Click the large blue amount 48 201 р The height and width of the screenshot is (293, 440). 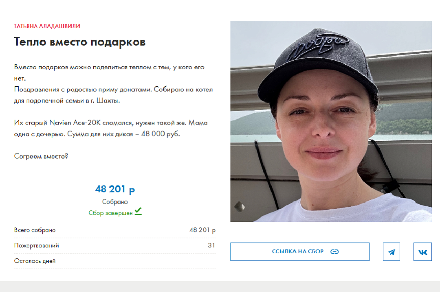[x=115, y=189]
